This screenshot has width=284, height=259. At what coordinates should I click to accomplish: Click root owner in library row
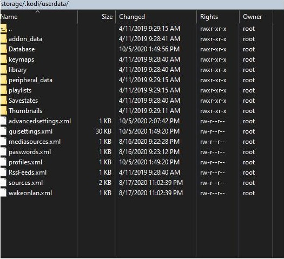click(249, 70)
